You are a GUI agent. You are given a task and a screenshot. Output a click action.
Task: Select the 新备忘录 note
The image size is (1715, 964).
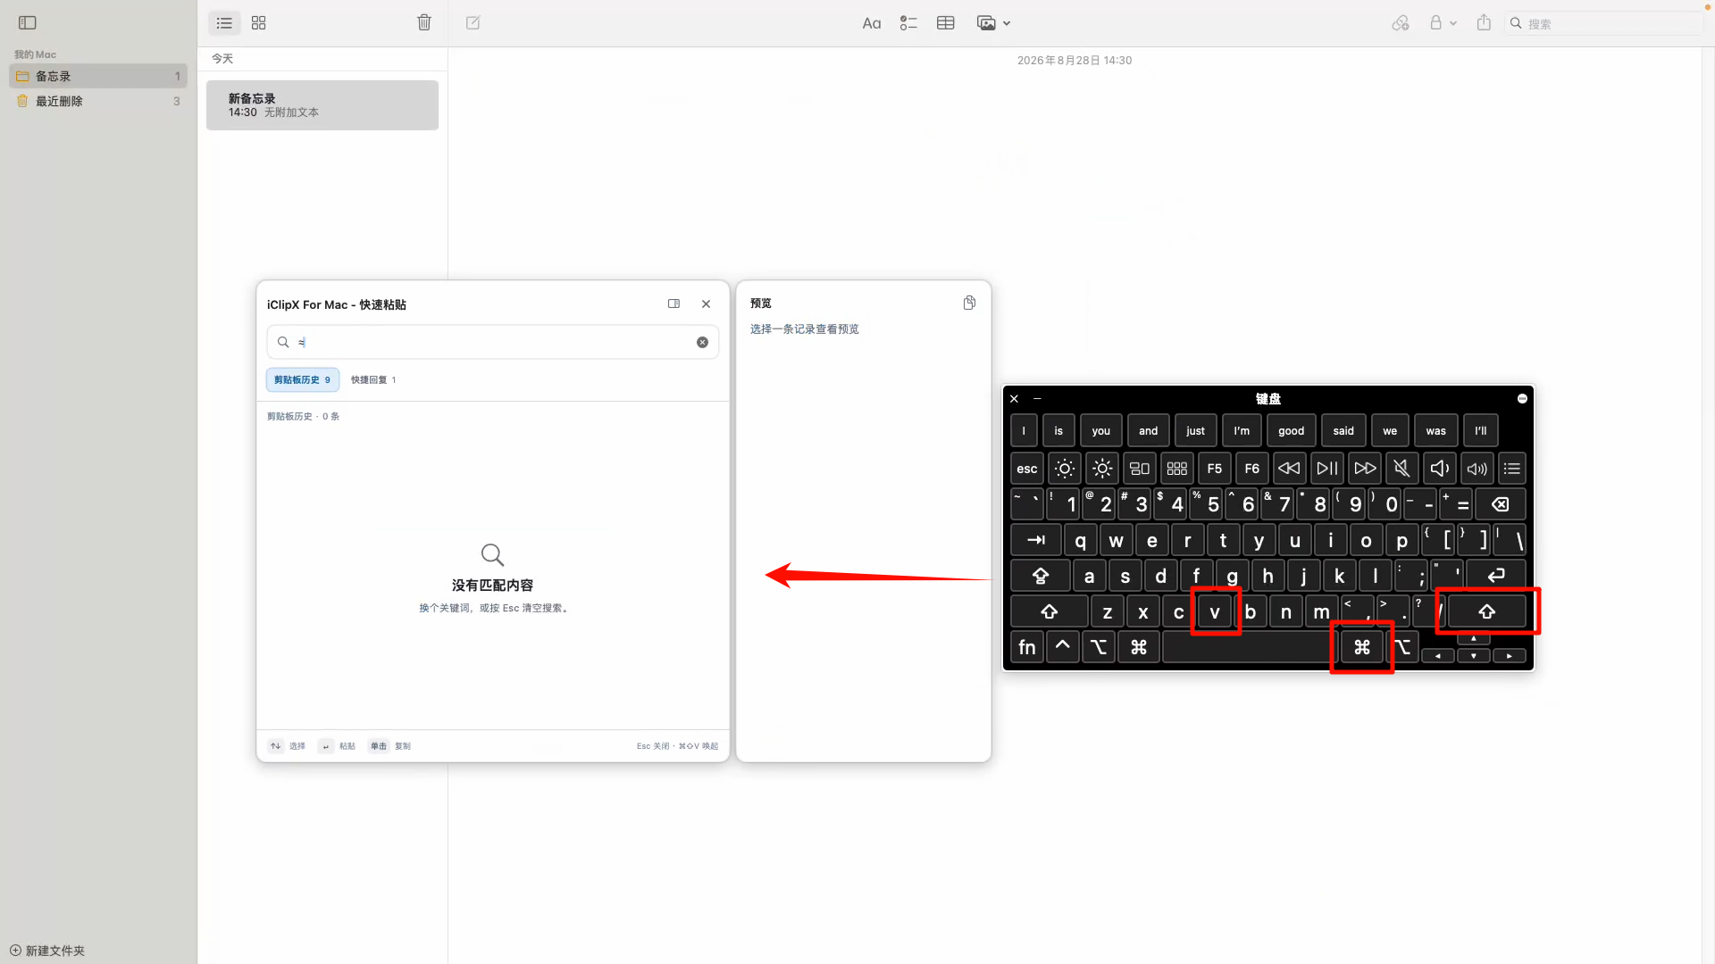[322, 105]
